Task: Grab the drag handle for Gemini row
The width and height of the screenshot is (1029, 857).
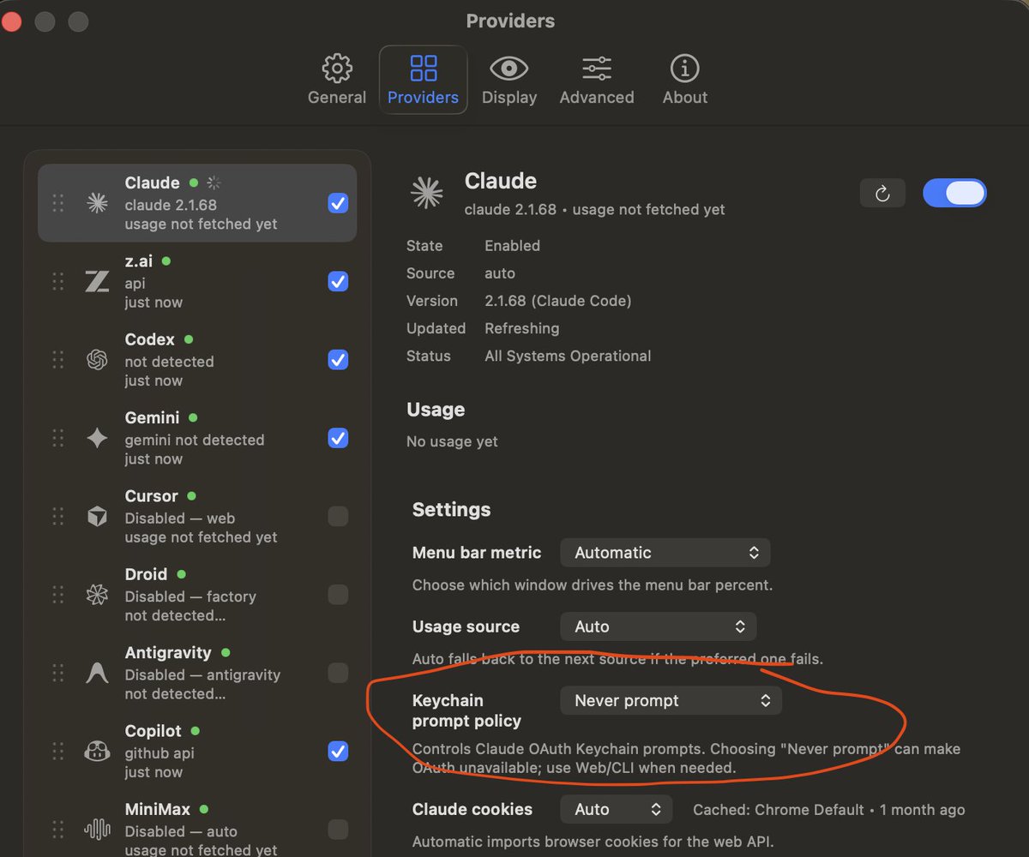Action: (57, 438)
